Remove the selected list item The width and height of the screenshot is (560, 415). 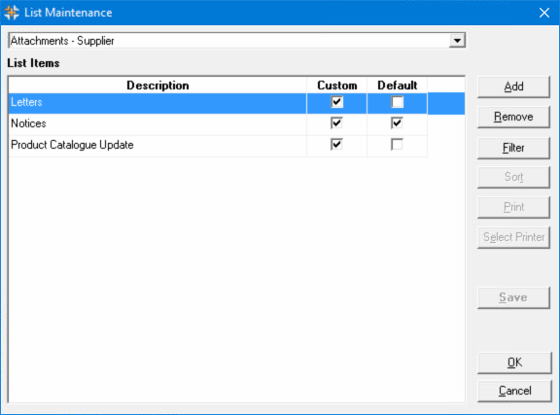click(513, 117)
